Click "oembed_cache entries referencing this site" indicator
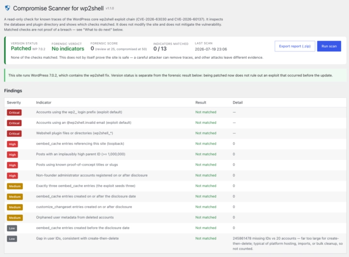This screenshot has height=257, width=349. click(x=80, y=144)
